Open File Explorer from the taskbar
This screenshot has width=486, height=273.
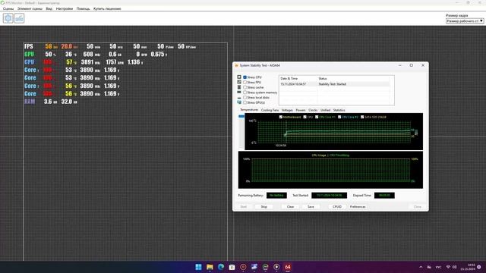pos(210,267)
